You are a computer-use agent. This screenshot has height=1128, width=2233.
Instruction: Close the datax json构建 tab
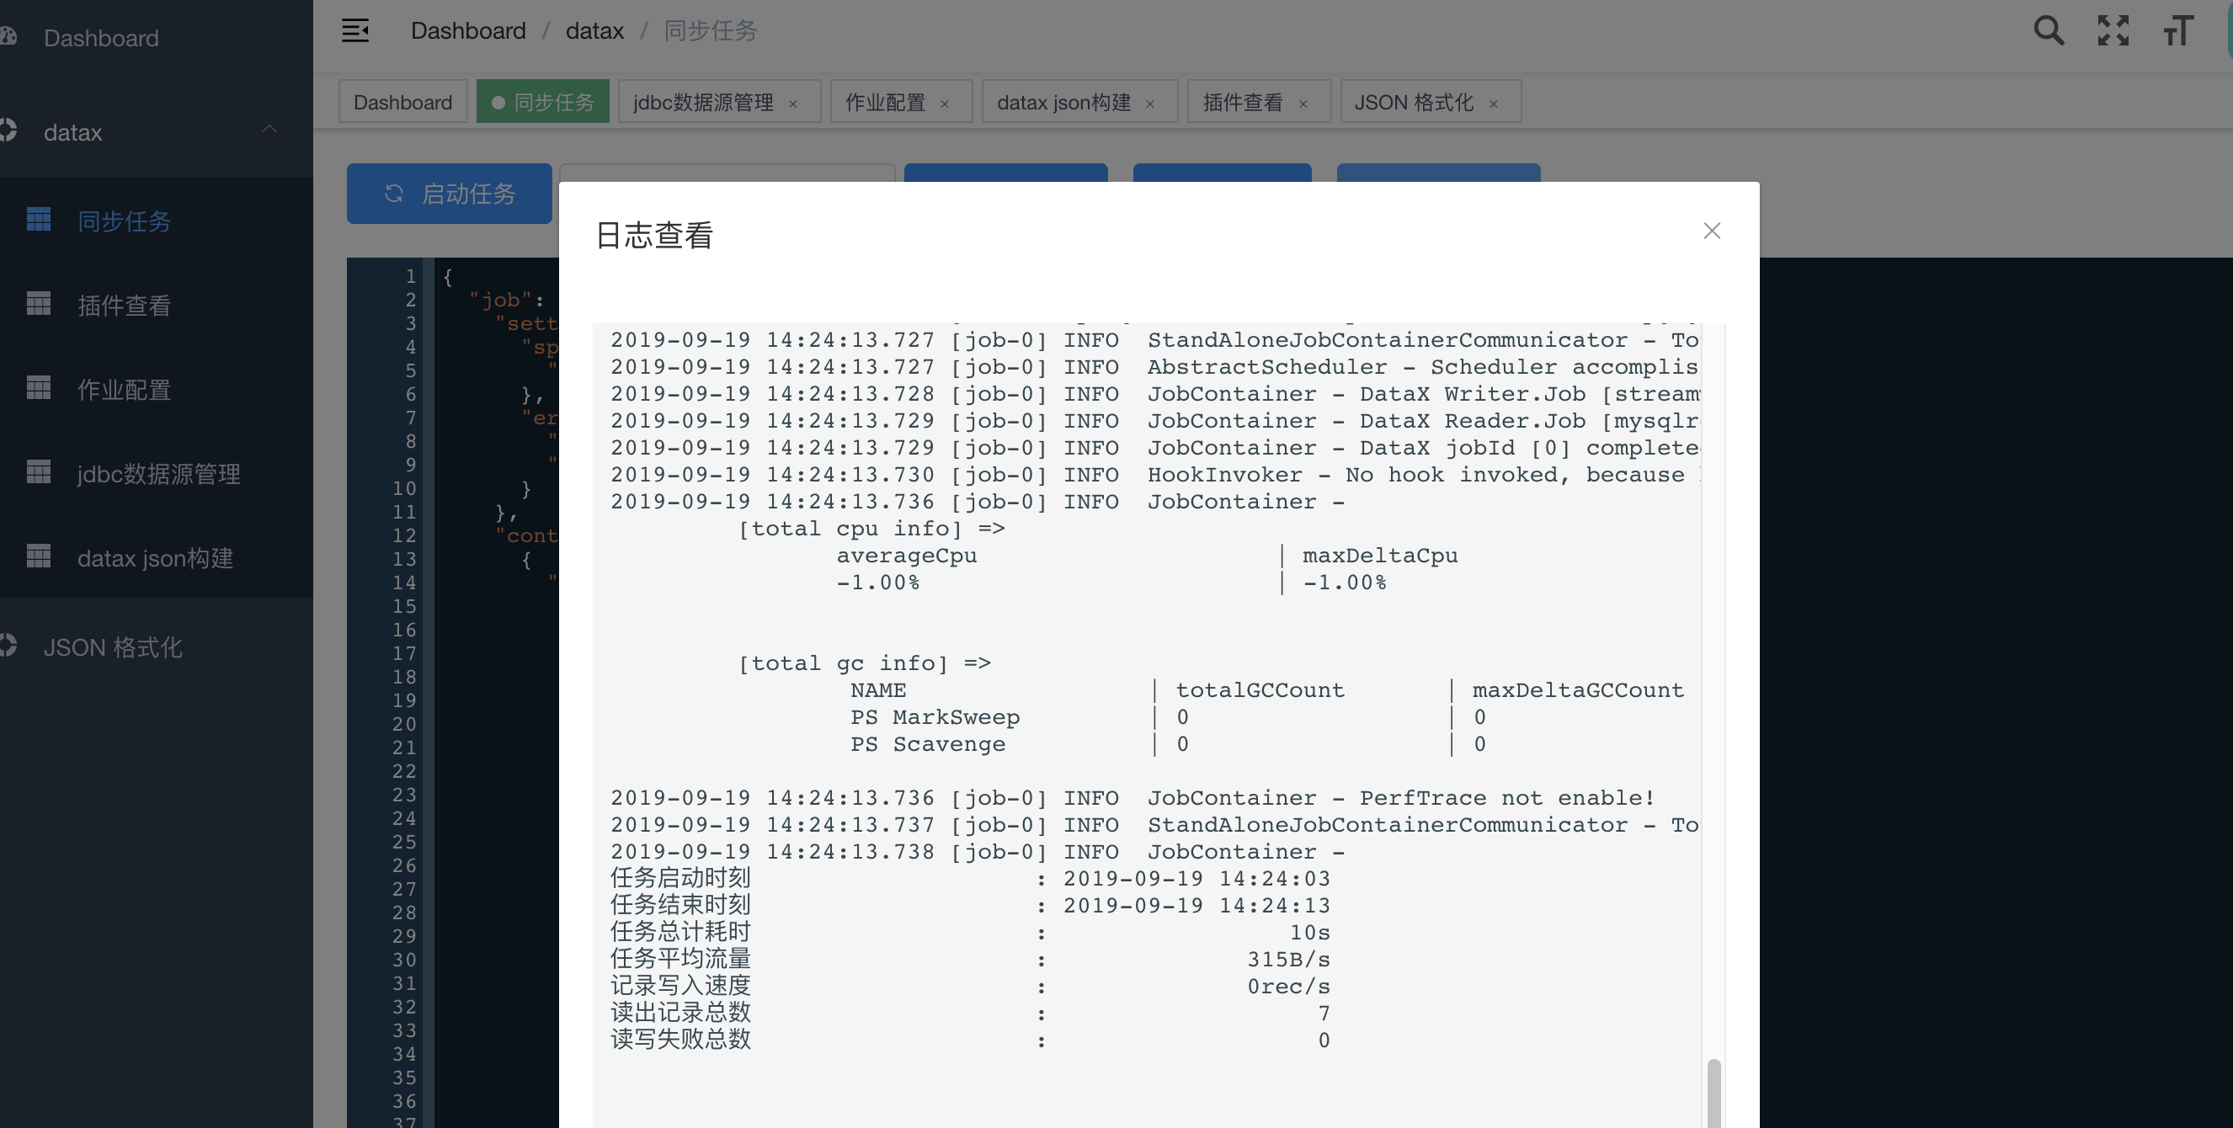tap(1150, 104)
